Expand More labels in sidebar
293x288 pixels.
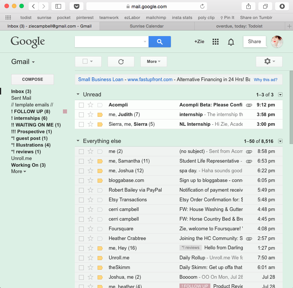point(19,172)
